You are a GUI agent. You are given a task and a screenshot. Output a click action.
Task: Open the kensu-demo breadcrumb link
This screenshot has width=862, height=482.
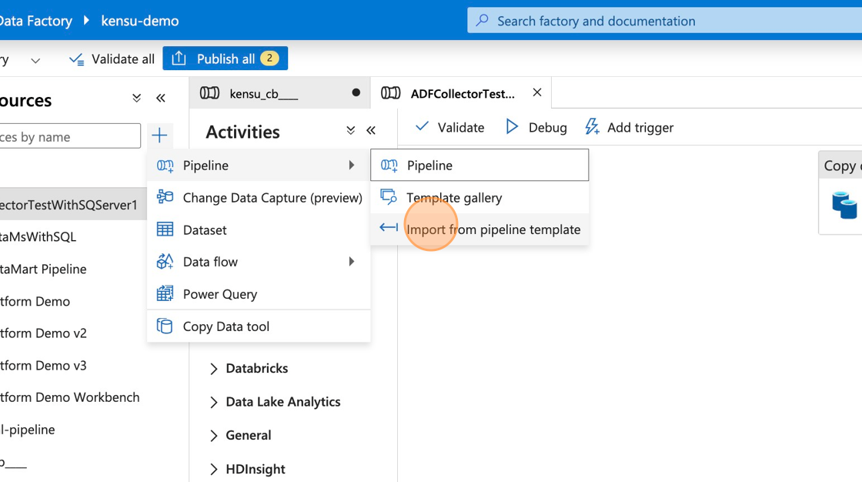[x=139, y=21]
